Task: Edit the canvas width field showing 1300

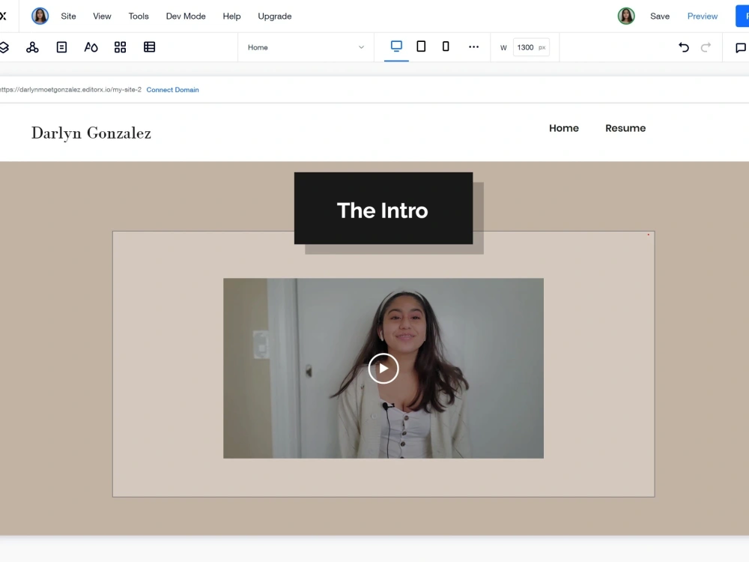Action: [x=531, y=47]
